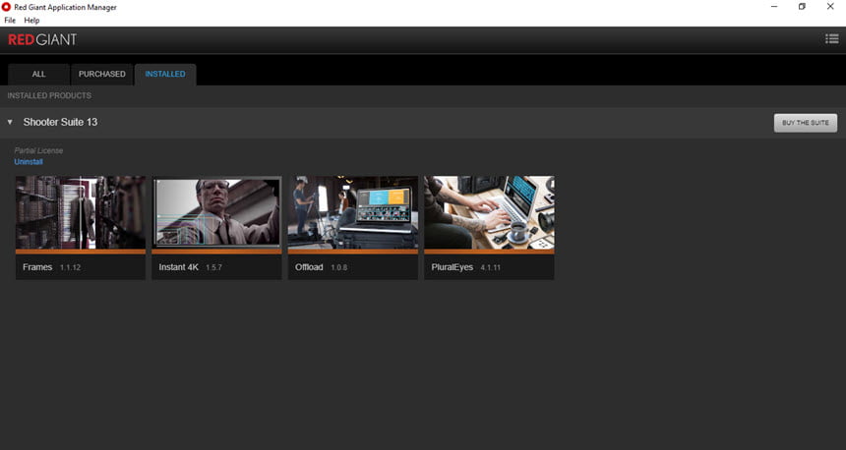This screenshot has width=846, height=450.
Task: Click the Red Giant logo
Action: 42,40
